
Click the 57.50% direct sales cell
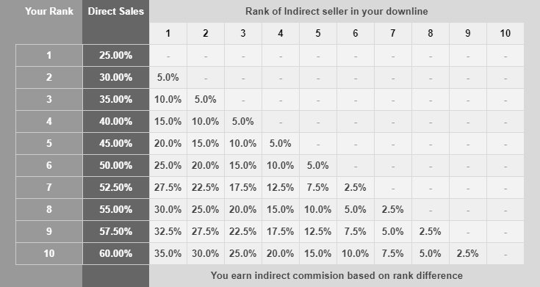pos(116,232)
